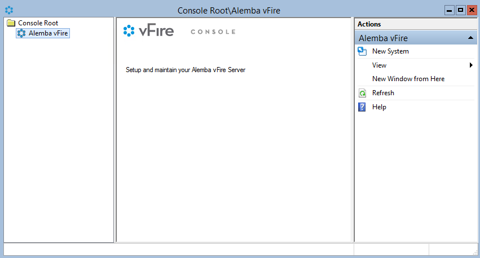Click the vFire logo in center pane
The width and height of the screenshot is (480, 258).
coord(149,31)
